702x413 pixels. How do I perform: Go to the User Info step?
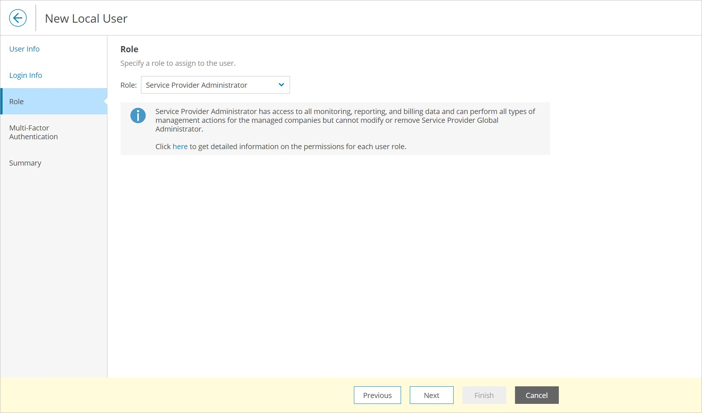coord(24,49)
